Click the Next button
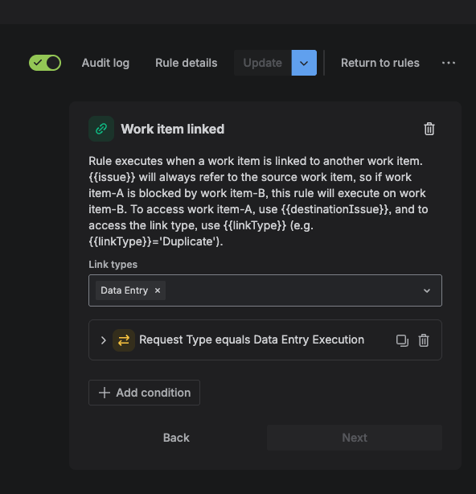 coord(355,438)
